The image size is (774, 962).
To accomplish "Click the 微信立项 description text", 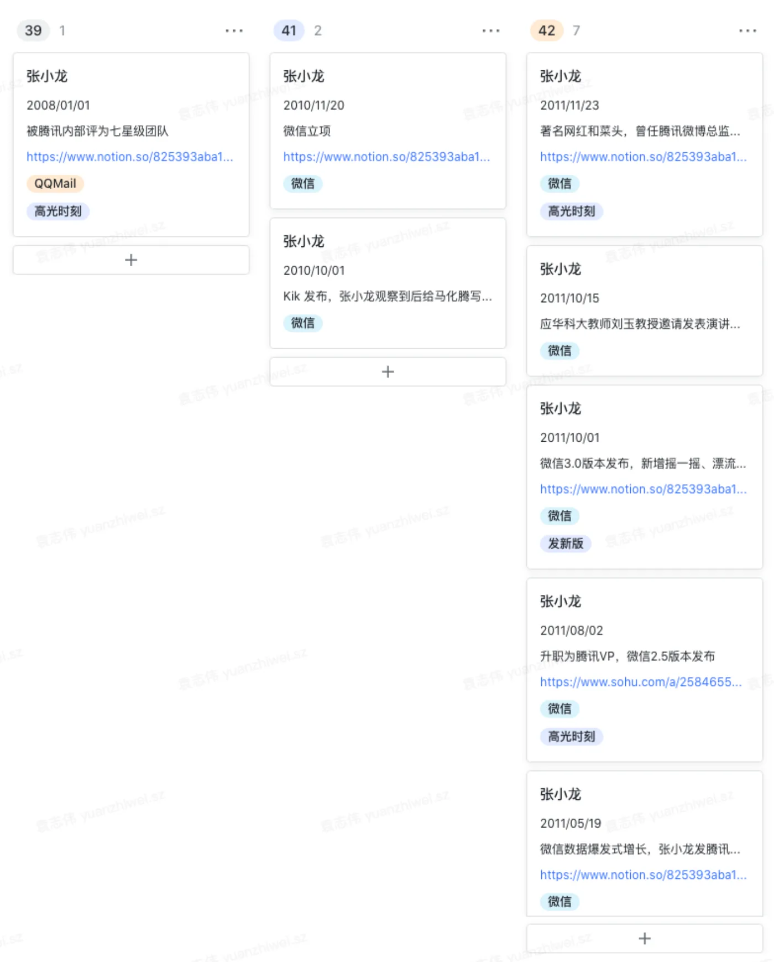I will (307, 131).
